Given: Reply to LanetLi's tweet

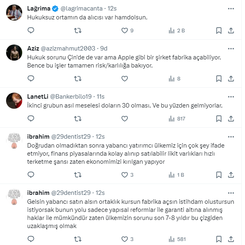Looking at the screenshot, I should pyautogui.click(x=31, y=119).
